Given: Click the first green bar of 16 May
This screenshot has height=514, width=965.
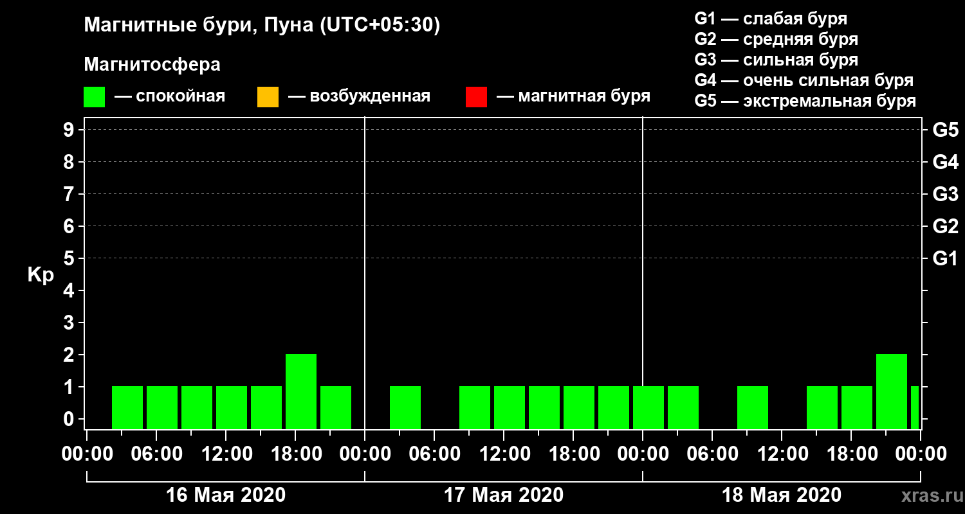Looking at the screenshot, I should click(127, 407).
